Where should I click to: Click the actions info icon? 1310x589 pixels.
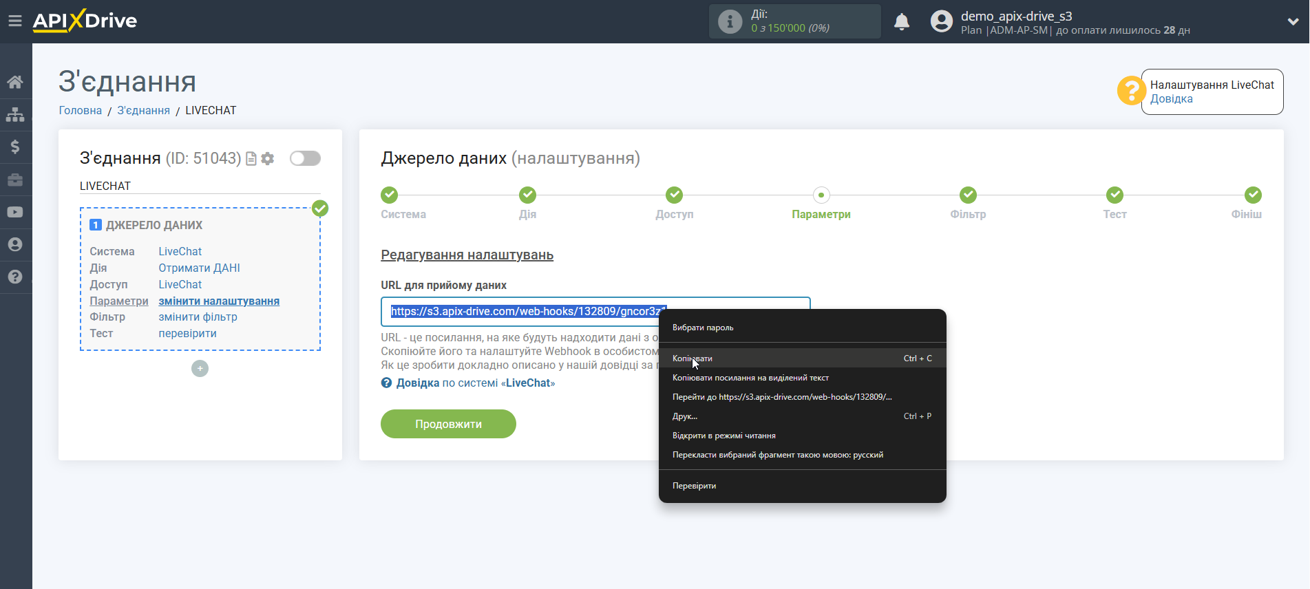coord(730,21)
